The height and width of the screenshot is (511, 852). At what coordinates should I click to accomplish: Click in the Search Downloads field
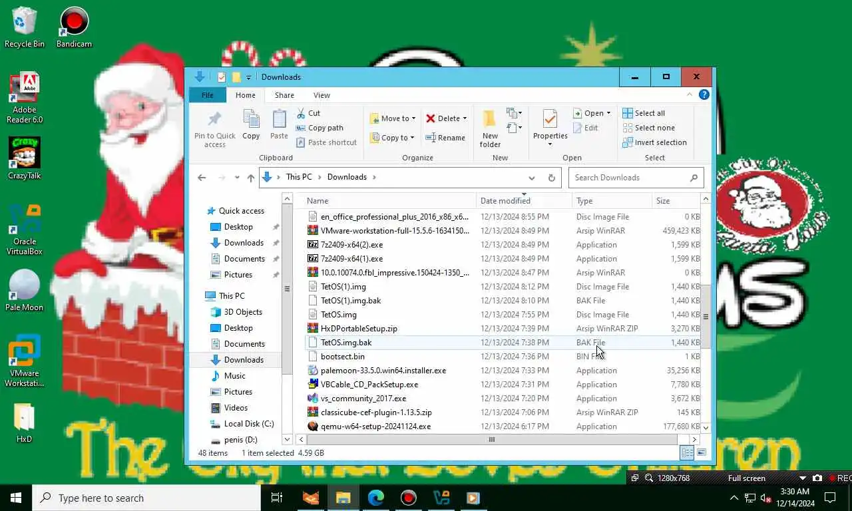[636, 178]
